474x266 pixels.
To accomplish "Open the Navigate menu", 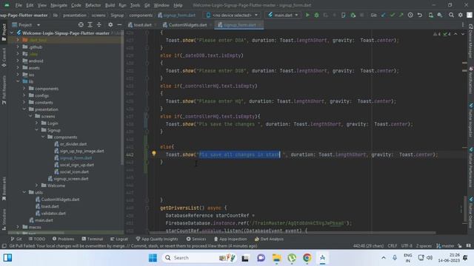I will click(59, 5).
